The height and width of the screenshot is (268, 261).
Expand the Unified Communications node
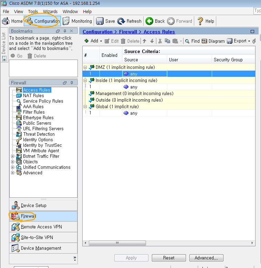12,167
